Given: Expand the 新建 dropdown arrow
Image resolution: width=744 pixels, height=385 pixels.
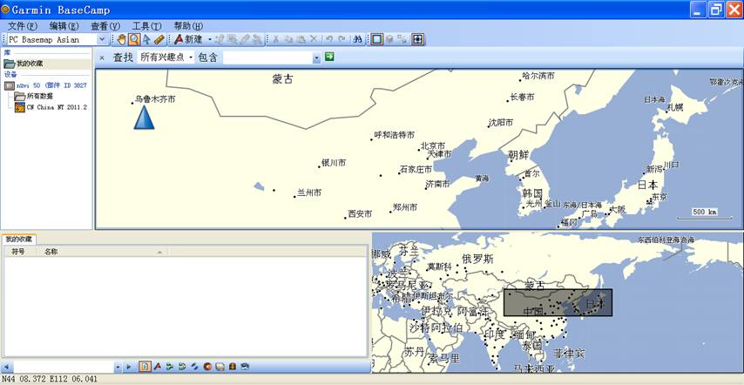Looking at the screenshot, I should click(x=210, y=39).
